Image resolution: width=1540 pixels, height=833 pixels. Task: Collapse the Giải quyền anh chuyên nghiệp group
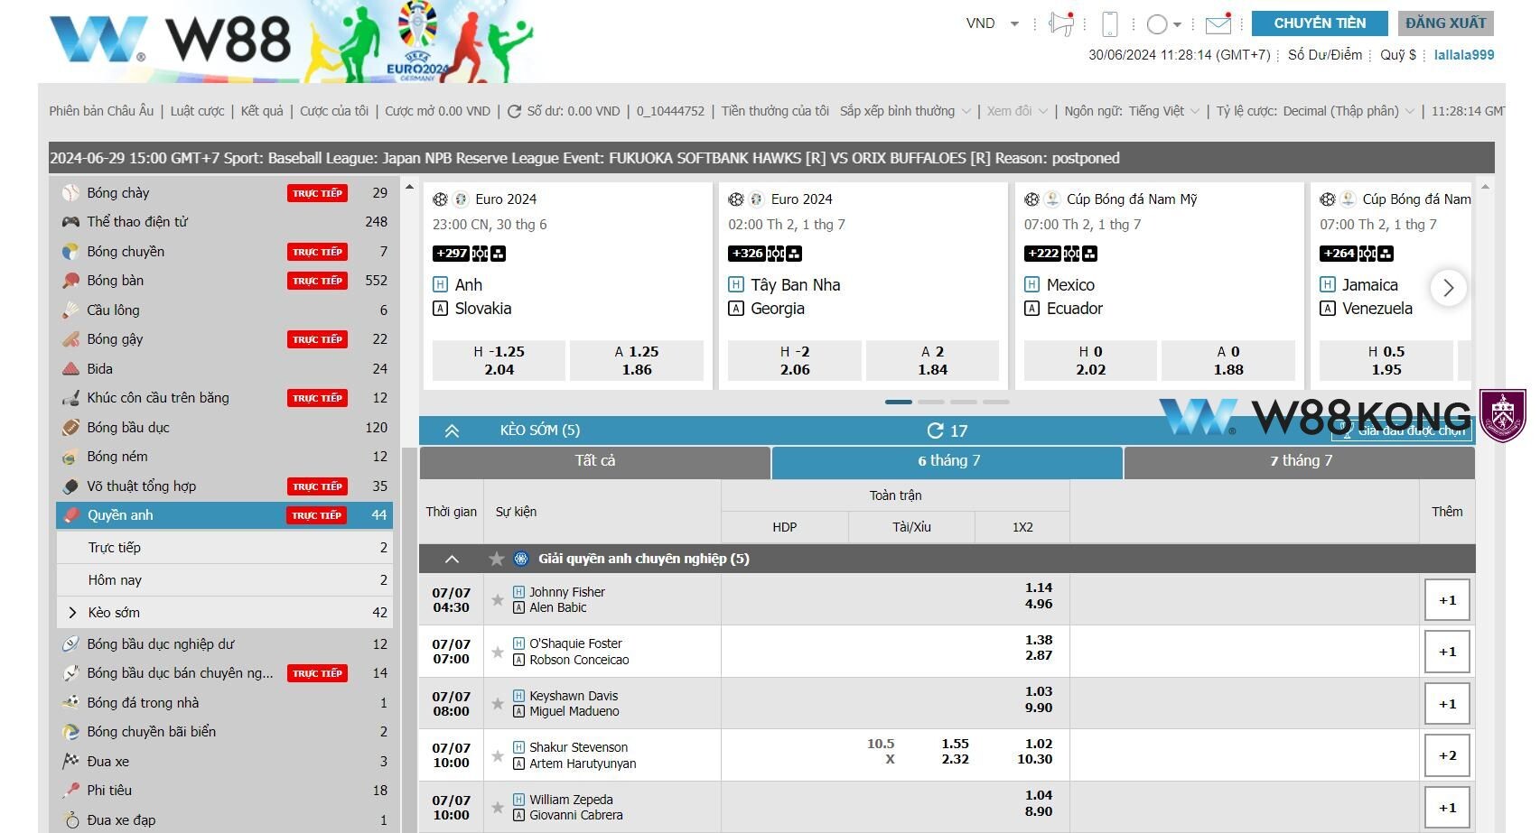click(x=453, y=559)
